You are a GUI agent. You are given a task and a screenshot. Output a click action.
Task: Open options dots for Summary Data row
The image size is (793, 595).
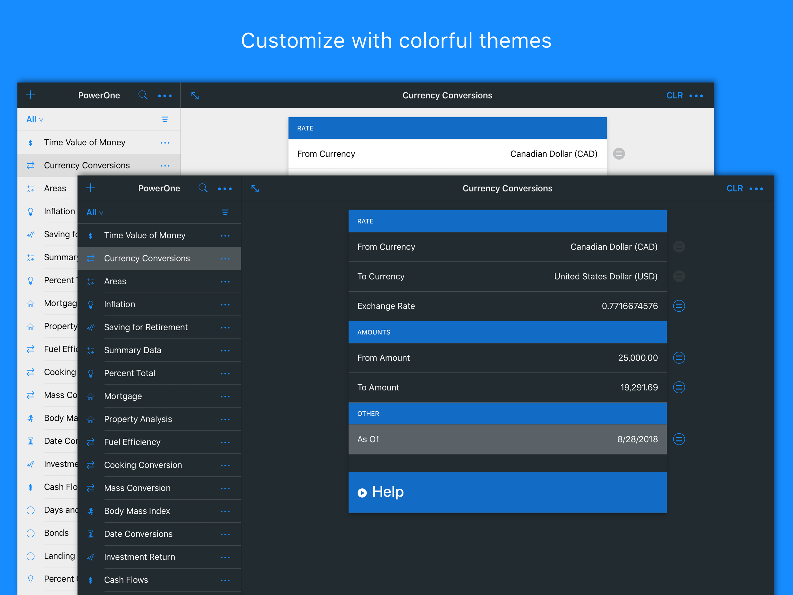(225, 351)
